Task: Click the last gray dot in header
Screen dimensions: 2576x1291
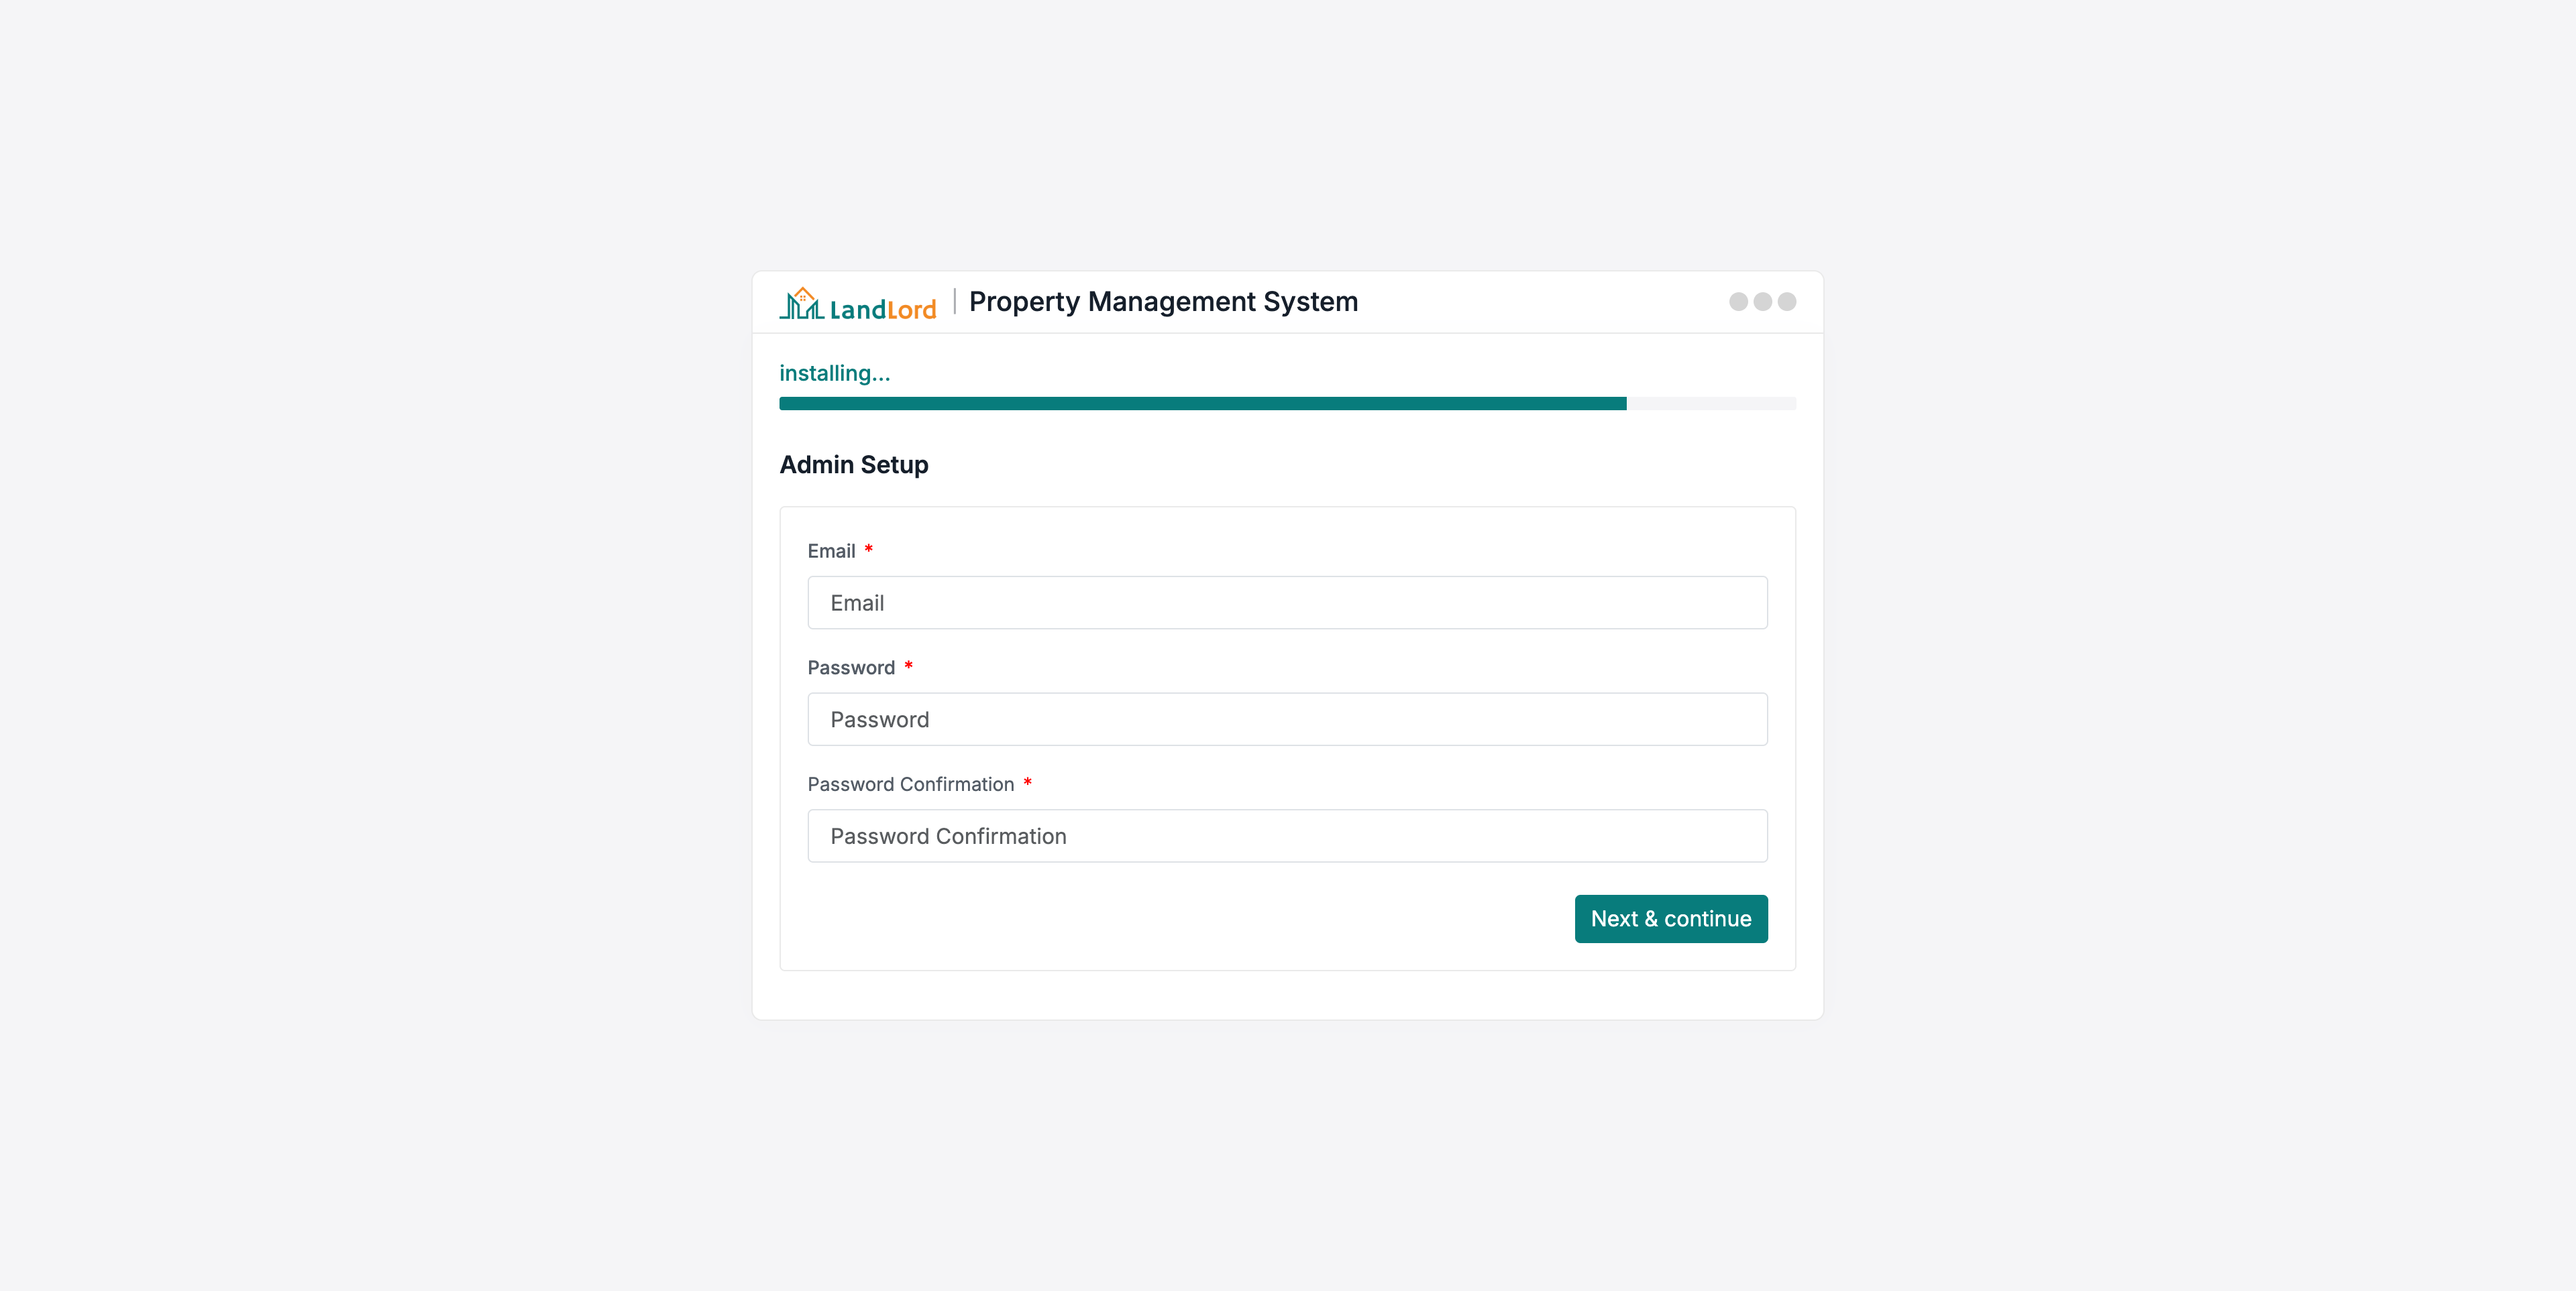Action: pyautogui.click(x=1787, y=302)
